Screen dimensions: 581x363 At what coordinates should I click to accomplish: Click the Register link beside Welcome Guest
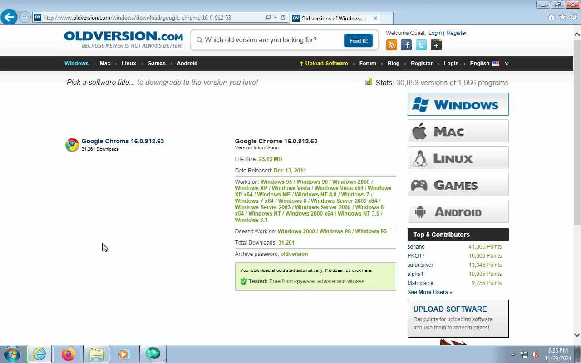[x=457, y=33]
